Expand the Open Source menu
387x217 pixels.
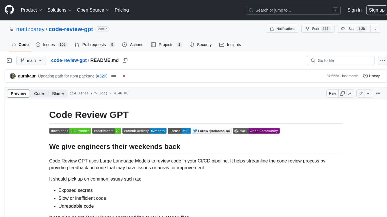(x=93, y=10)
